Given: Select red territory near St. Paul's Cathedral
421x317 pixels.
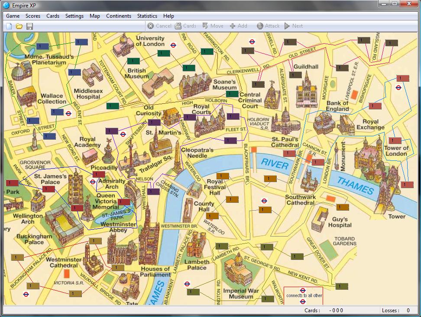Looking at the screenshot, I should point(289,154).
